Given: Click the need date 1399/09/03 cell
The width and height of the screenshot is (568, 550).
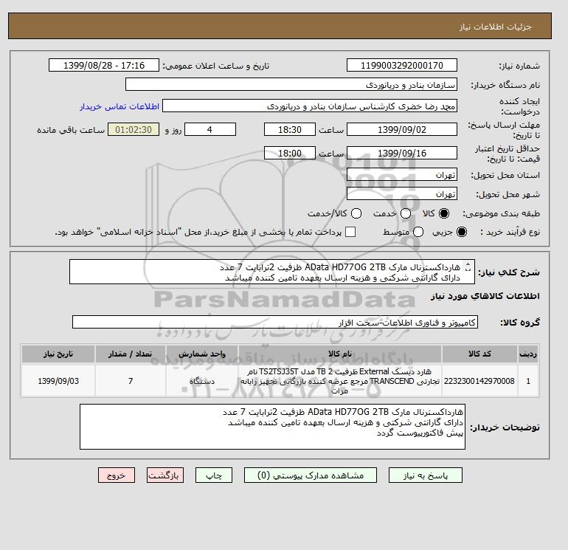Looking at the screenshot, I should pos(58,381).
